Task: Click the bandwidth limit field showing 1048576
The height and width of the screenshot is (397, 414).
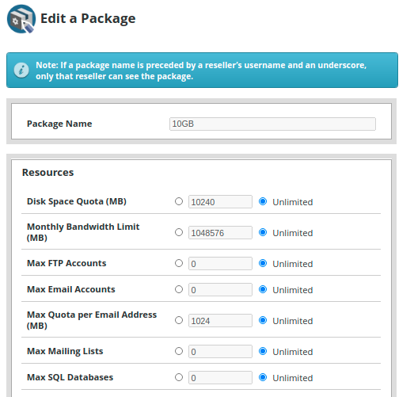Action: pyautogui.click(x=220, y=233)
